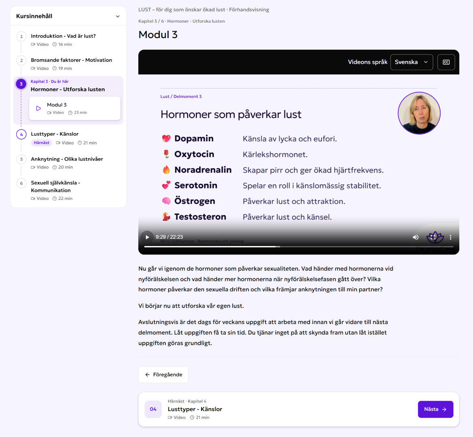Play the video with the play button
Image resolution: width=473 pixels, height=437 pixels.
(147, 237)
